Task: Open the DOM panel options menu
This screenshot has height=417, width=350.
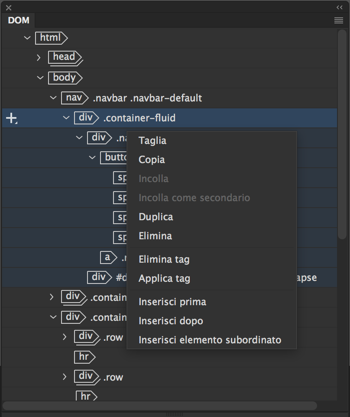Action: [339, 20]
